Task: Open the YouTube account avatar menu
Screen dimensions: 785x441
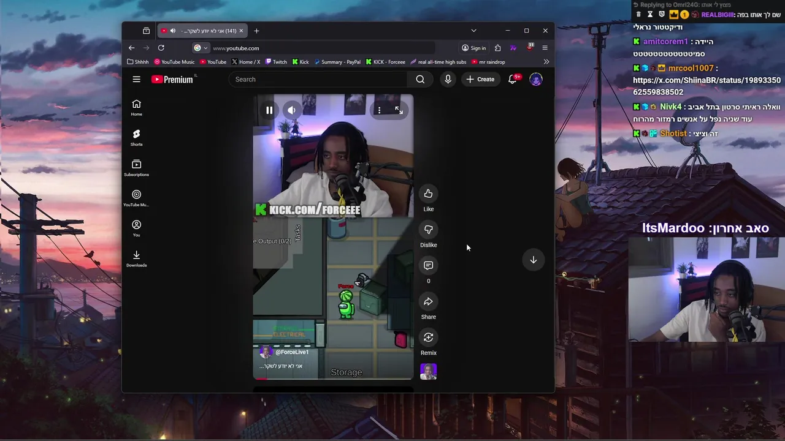Action: click(536, 79)
